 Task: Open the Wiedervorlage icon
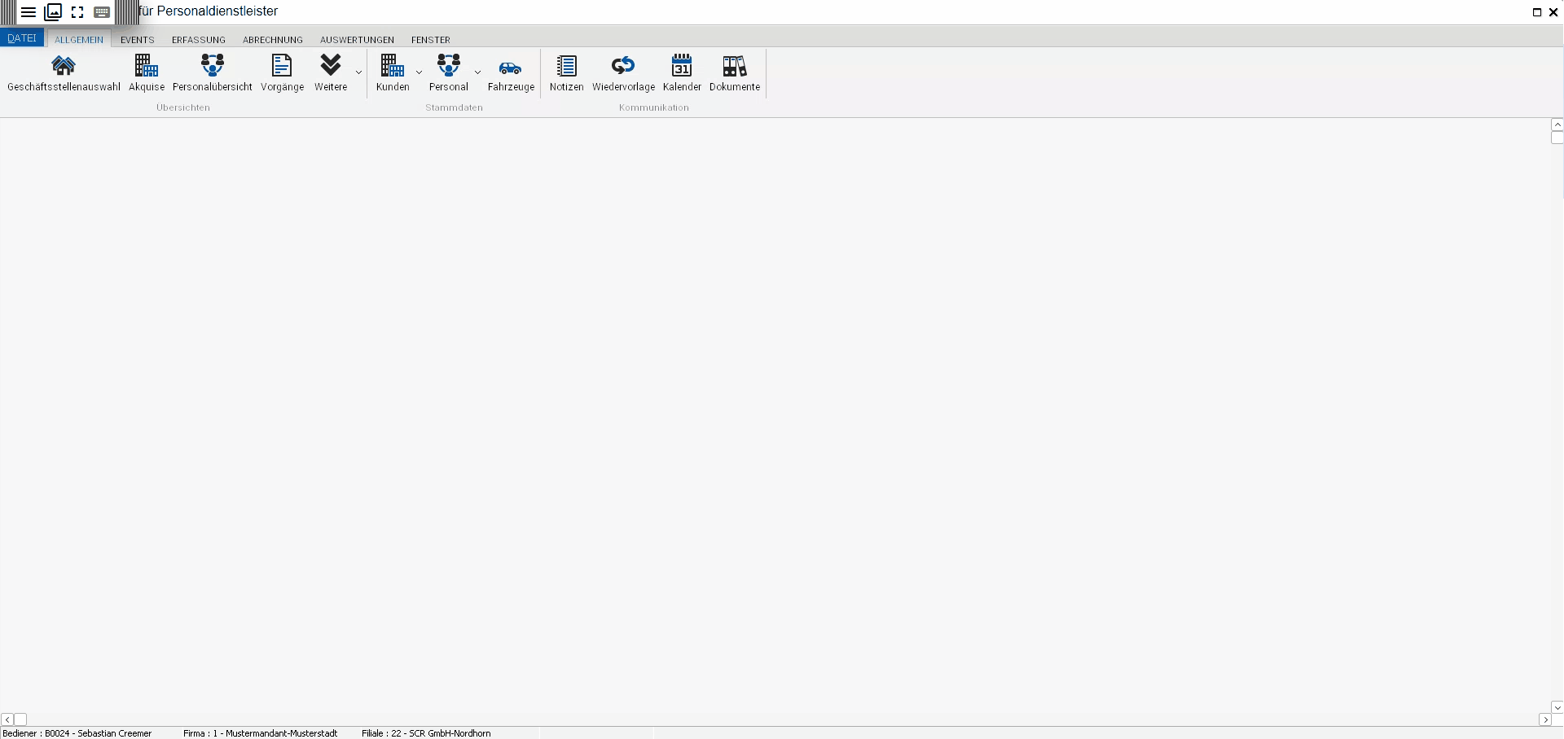click(x=623, y=65)
